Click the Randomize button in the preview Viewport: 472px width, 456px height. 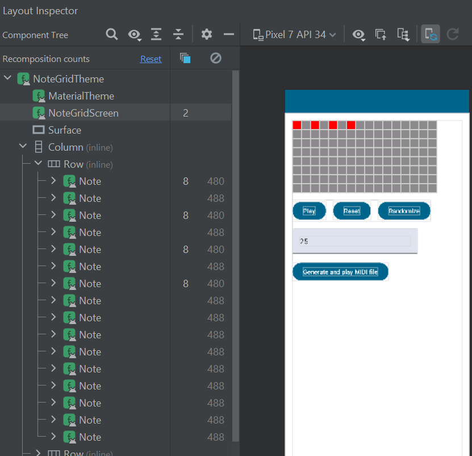pos(404,211)
